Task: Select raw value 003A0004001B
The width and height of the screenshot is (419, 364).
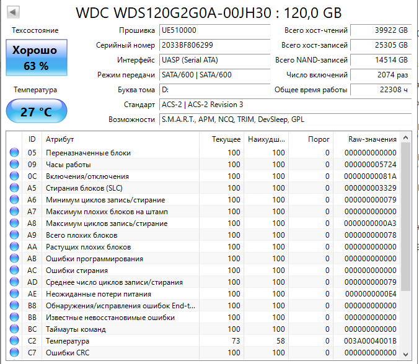Action: (371, 340)
